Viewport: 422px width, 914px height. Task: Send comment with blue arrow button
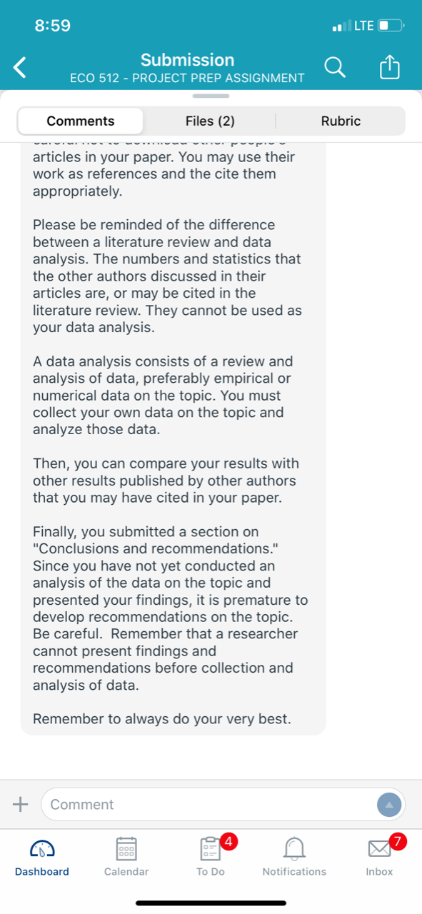pyautogui.click(x=389, y=805)
